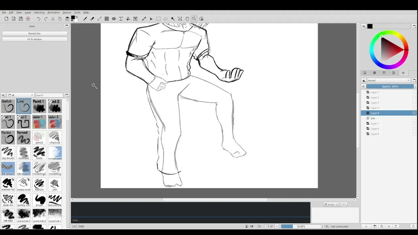Click the layer Opacity 100% slider

(390, 86)
